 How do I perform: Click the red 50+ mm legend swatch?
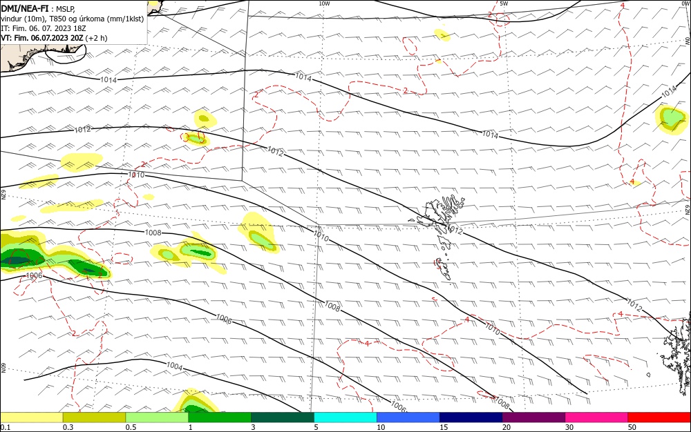click(x=659, y=418)
